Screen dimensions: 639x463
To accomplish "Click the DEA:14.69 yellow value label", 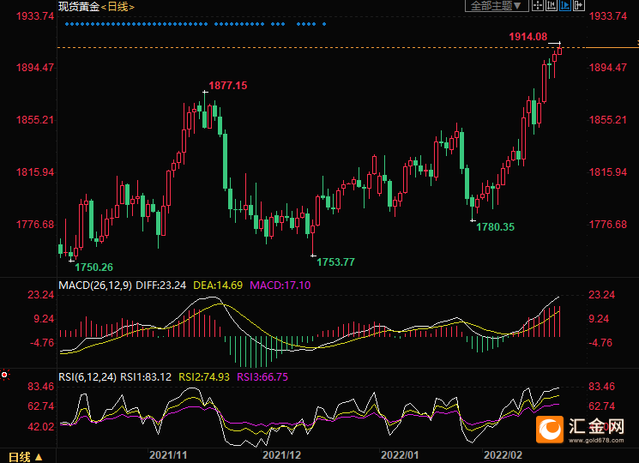I will 219,285.
